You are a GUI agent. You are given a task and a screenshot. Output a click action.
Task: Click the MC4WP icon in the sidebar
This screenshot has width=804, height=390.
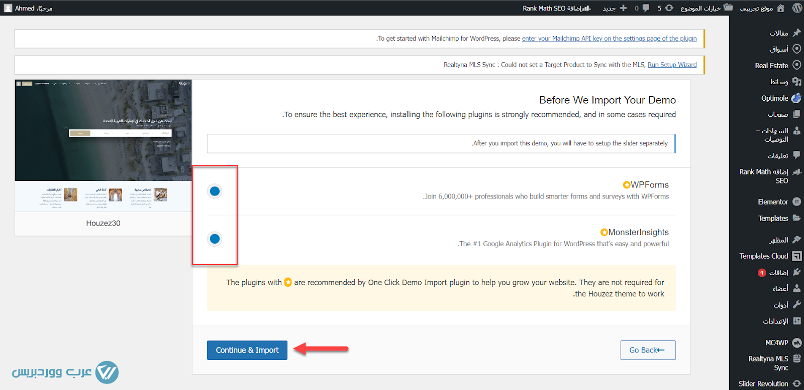[x=796, y=343]
